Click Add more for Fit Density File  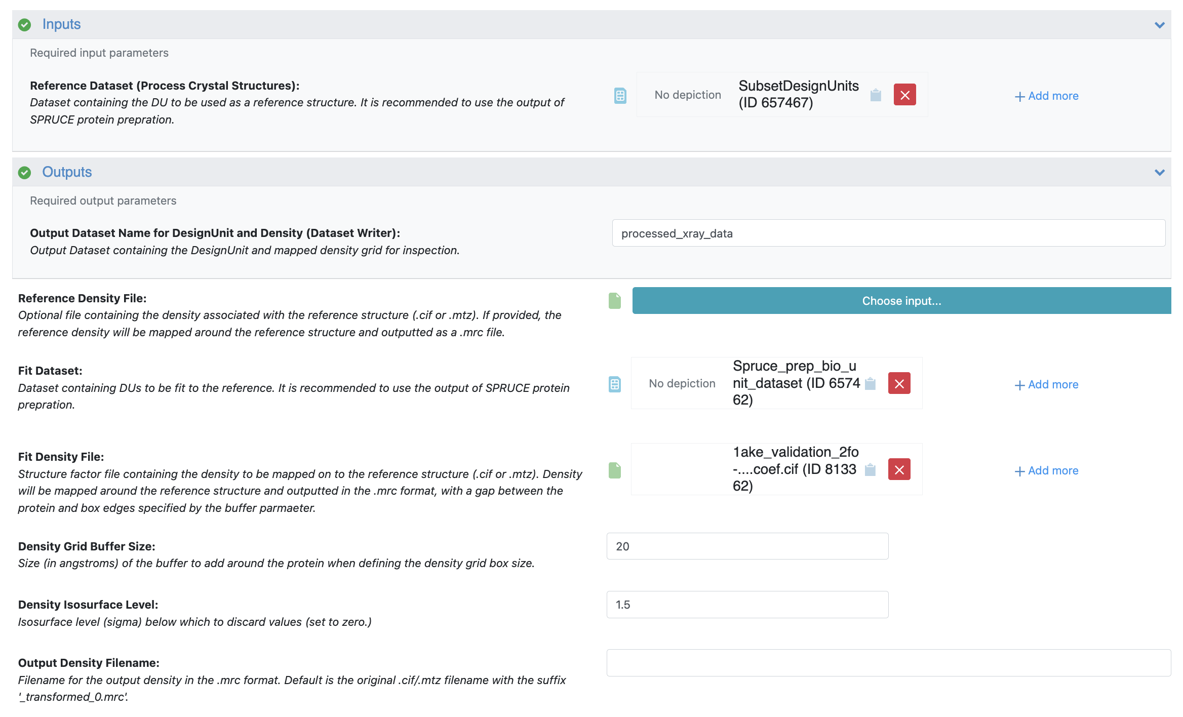[x=1047, y=470]
